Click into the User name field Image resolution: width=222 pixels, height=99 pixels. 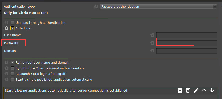(x=187, y=35)
